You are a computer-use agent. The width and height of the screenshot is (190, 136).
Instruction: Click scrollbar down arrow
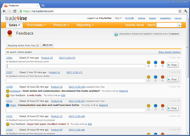coord(187,133)
